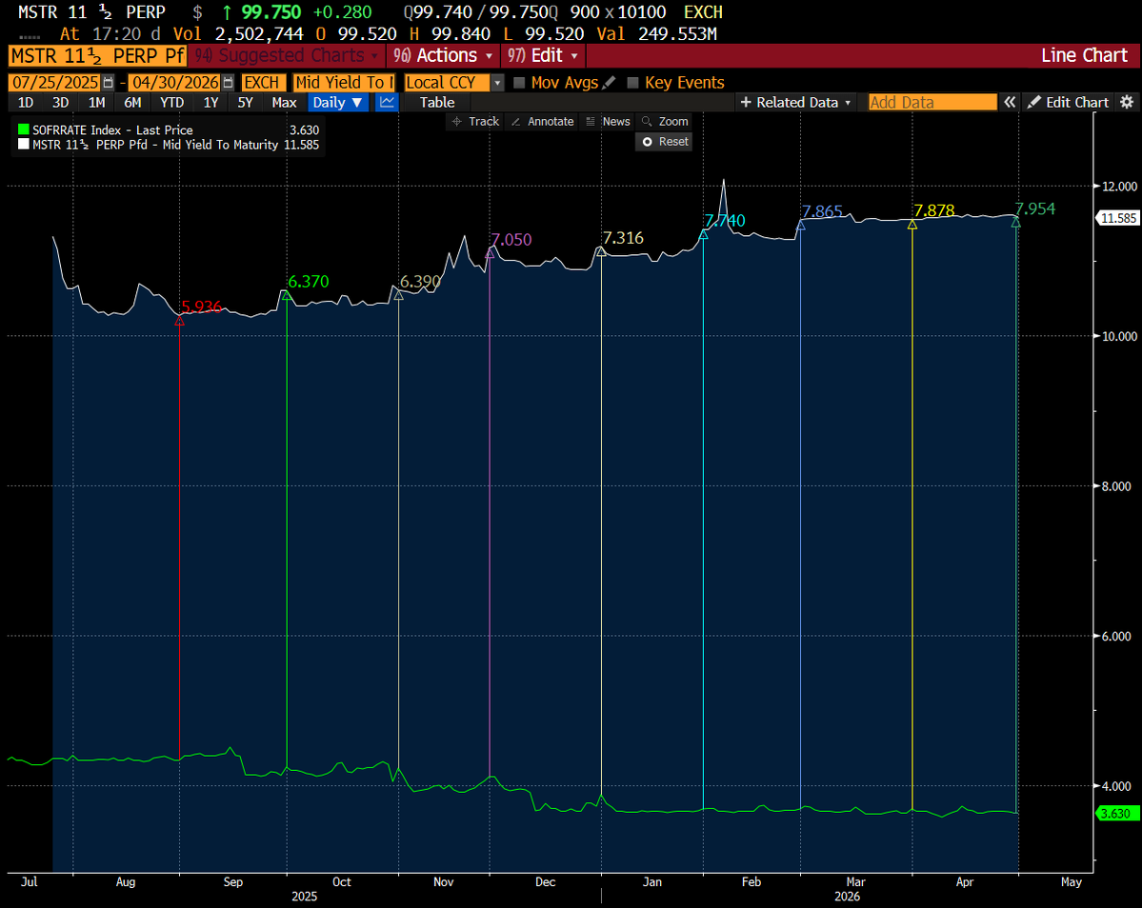1142x908 pixels.
Task: Select the 5Y range tab
Action: click(x=246, y=103)
